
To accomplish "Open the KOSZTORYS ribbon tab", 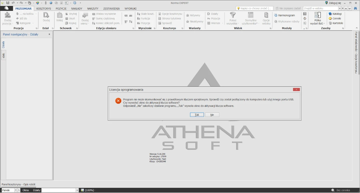I will pyautogui.click(x=44, y=9).
